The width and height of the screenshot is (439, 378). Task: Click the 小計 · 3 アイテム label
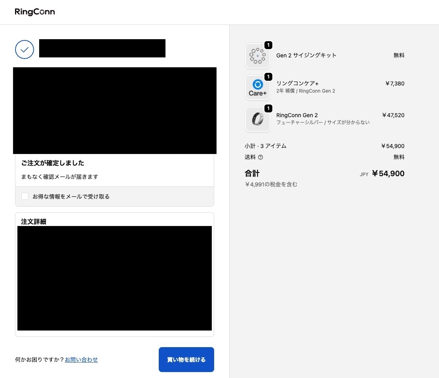click(x=265, y=146)
